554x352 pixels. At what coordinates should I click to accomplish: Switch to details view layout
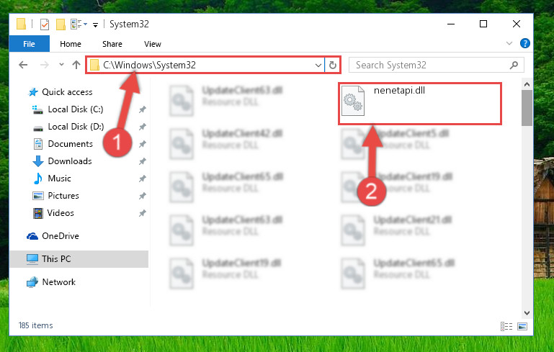click(506, 326)
